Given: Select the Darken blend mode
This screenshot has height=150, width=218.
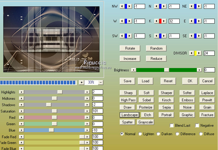Looking at the screenshot, I should [x=158, y=134].
